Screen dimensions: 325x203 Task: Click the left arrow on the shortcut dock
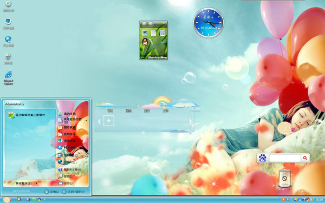pos(99,121)
